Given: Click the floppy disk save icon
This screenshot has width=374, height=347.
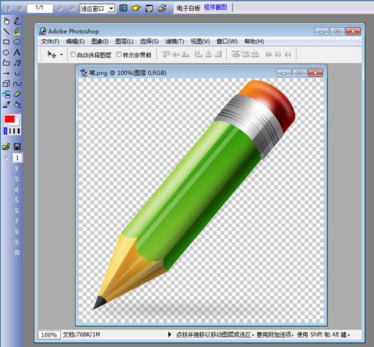Looking at the screenshot, I should click(17, 147).
